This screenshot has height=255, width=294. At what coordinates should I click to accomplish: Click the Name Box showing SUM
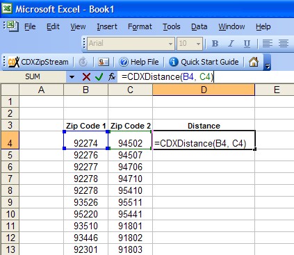pyautogui.click(x=33, y=76)
